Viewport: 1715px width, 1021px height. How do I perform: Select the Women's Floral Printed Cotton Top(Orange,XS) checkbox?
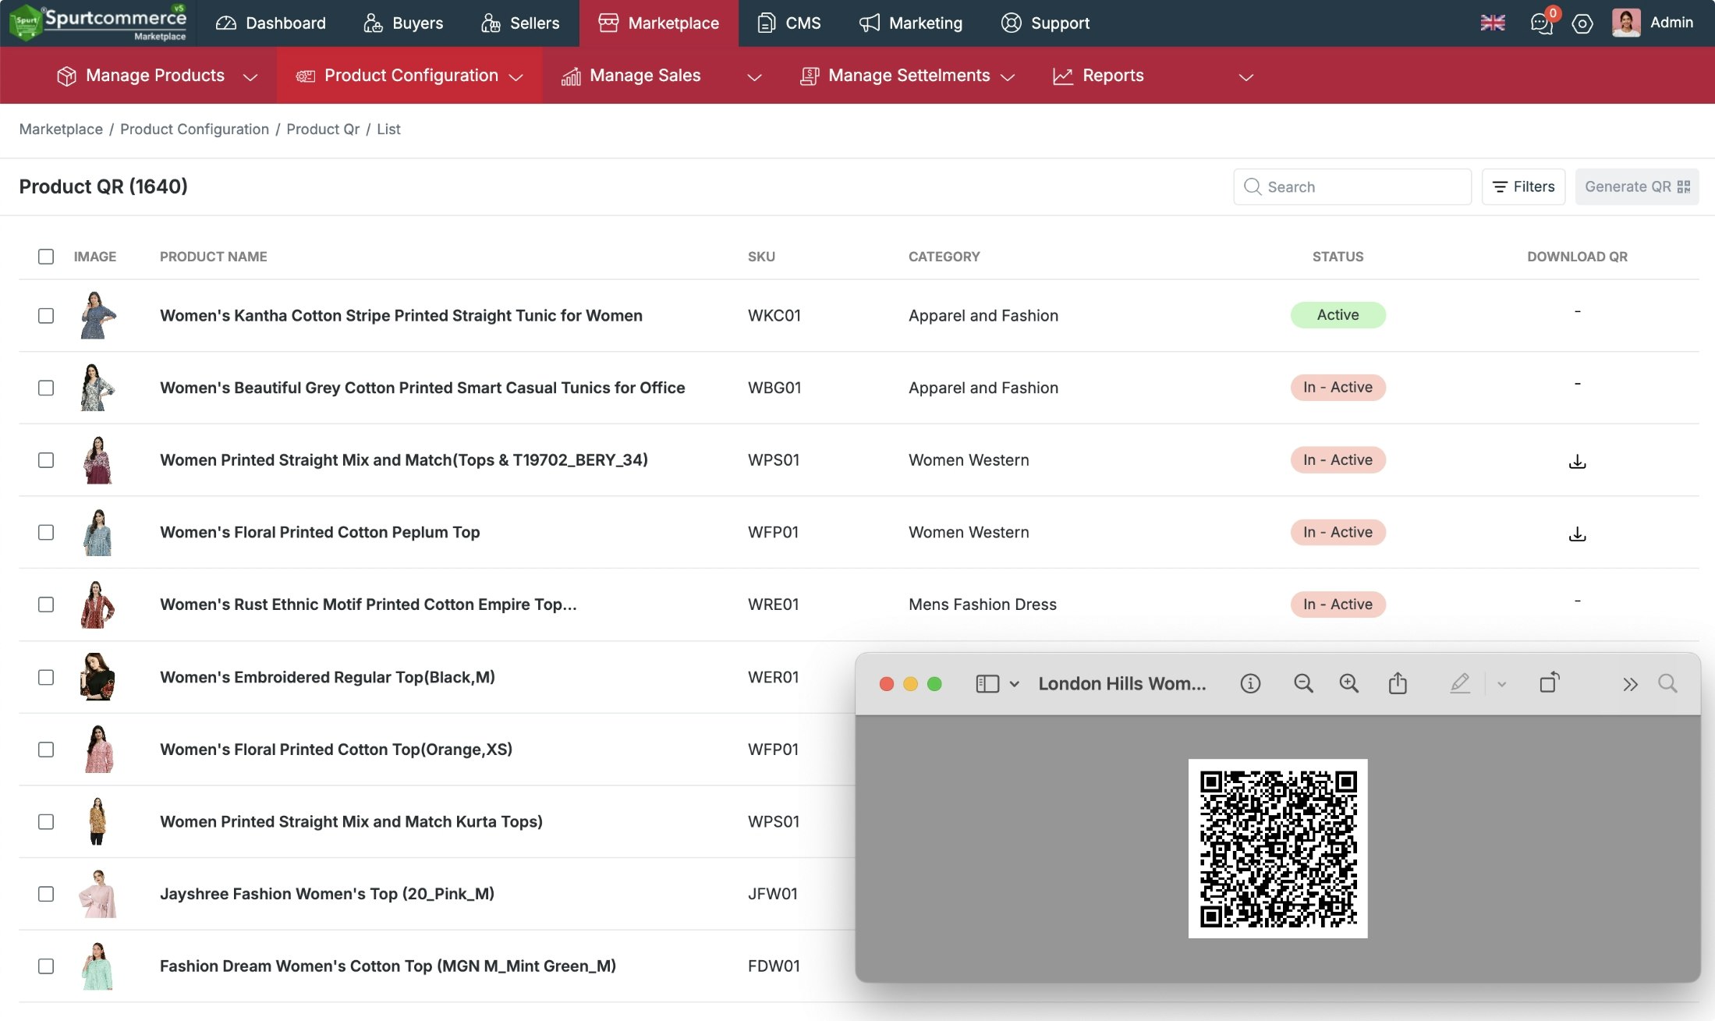pos(46,750)
